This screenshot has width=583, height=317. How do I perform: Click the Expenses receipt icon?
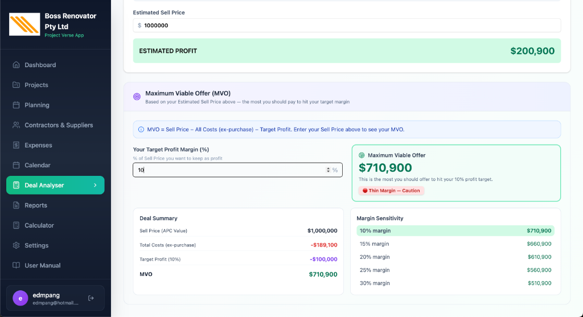[16, 145]
